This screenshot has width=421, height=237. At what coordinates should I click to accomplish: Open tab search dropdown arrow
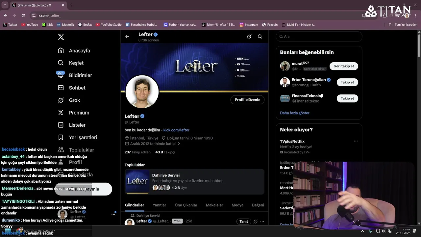(5, 5)
